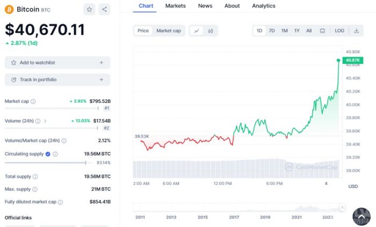The height and width of the screenshot is (227, 376).
Task: Click Fully diluted market cap info icon
Action: coord(60,202)
